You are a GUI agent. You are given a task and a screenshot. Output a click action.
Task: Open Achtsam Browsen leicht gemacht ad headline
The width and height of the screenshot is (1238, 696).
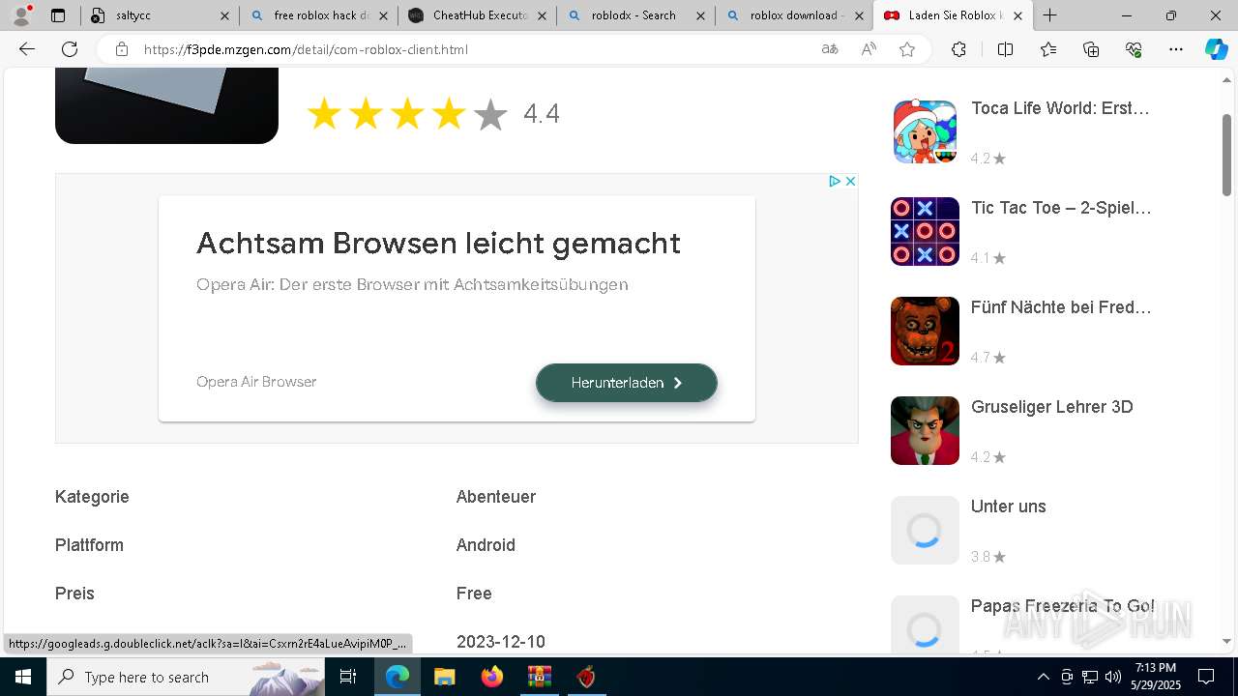click(438, 243)
